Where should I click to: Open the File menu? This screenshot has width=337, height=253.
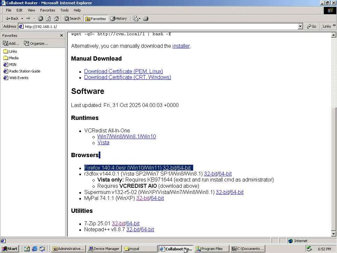(9, 10)
